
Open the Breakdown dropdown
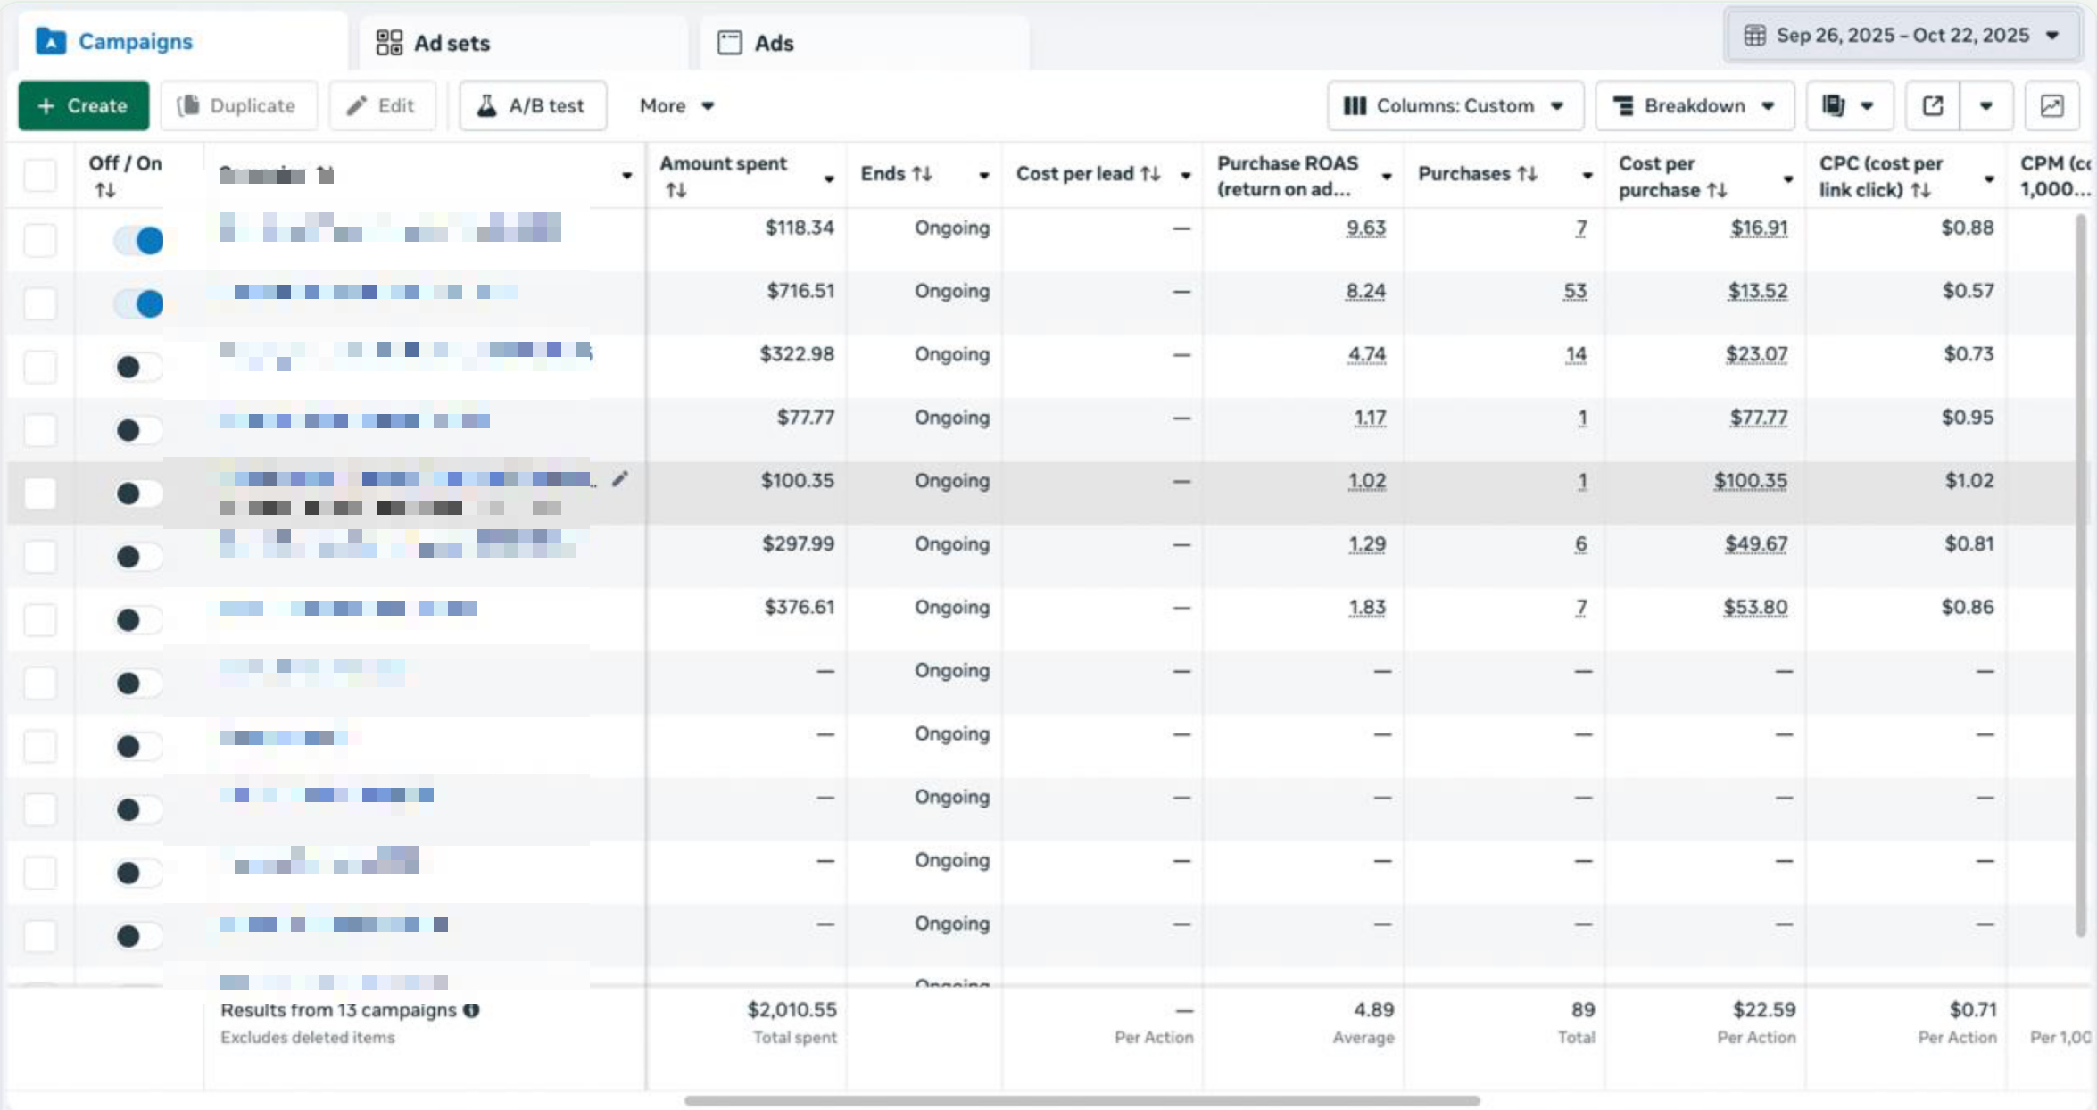[1694, 105]
